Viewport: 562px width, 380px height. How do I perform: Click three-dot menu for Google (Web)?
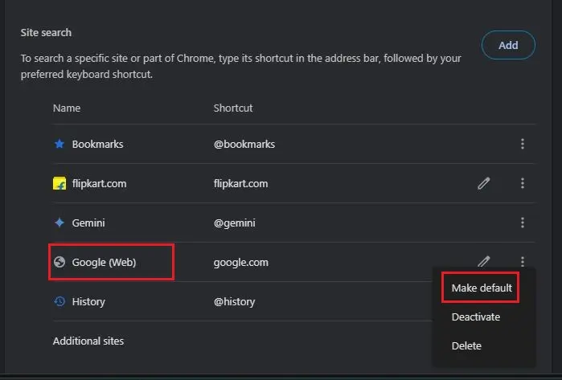point(523,261)
